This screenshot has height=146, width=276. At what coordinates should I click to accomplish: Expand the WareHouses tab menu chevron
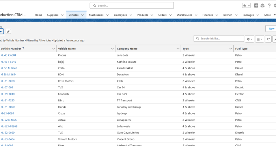tap(196, 15)
